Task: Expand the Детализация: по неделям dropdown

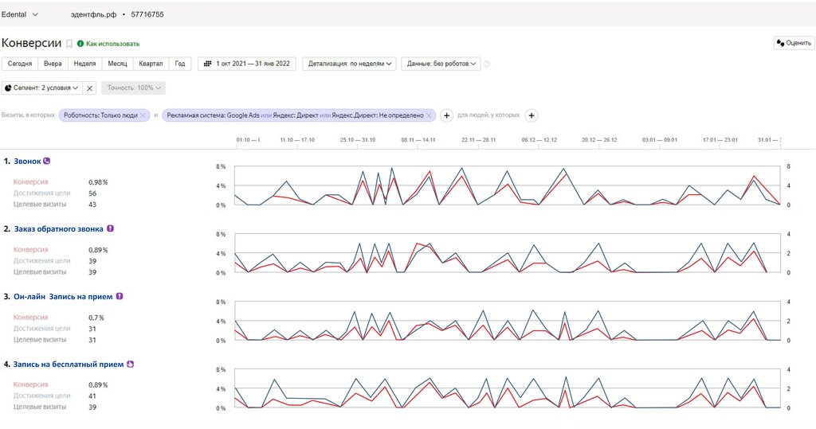Action: click(349, 64)
